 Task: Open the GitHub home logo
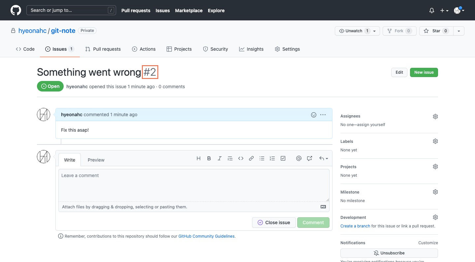tap(16, 10)
